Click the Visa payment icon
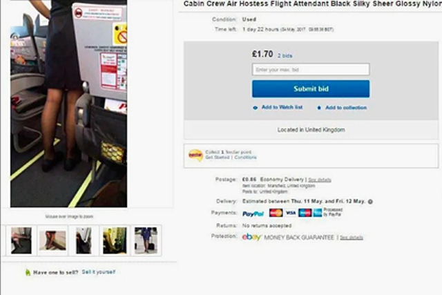 [291, 213]
